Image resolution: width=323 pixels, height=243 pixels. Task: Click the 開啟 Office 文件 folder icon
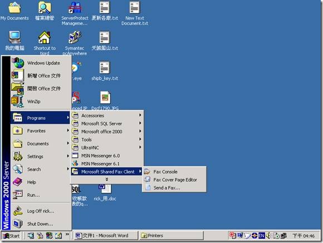tap(18, 89)
